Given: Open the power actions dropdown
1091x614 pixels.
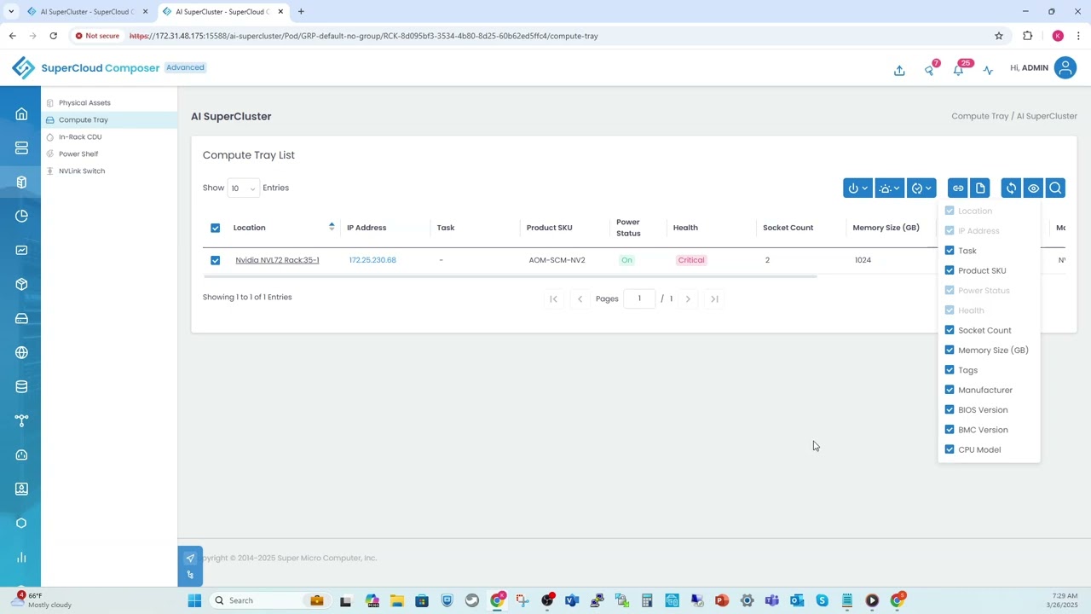Looking at the screenshot, I should coord(857,188).
